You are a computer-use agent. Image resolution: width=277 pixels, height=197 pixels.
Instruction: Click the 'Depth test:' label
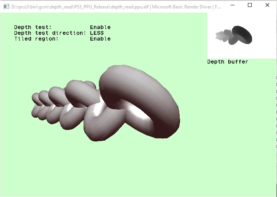point(33,27)
